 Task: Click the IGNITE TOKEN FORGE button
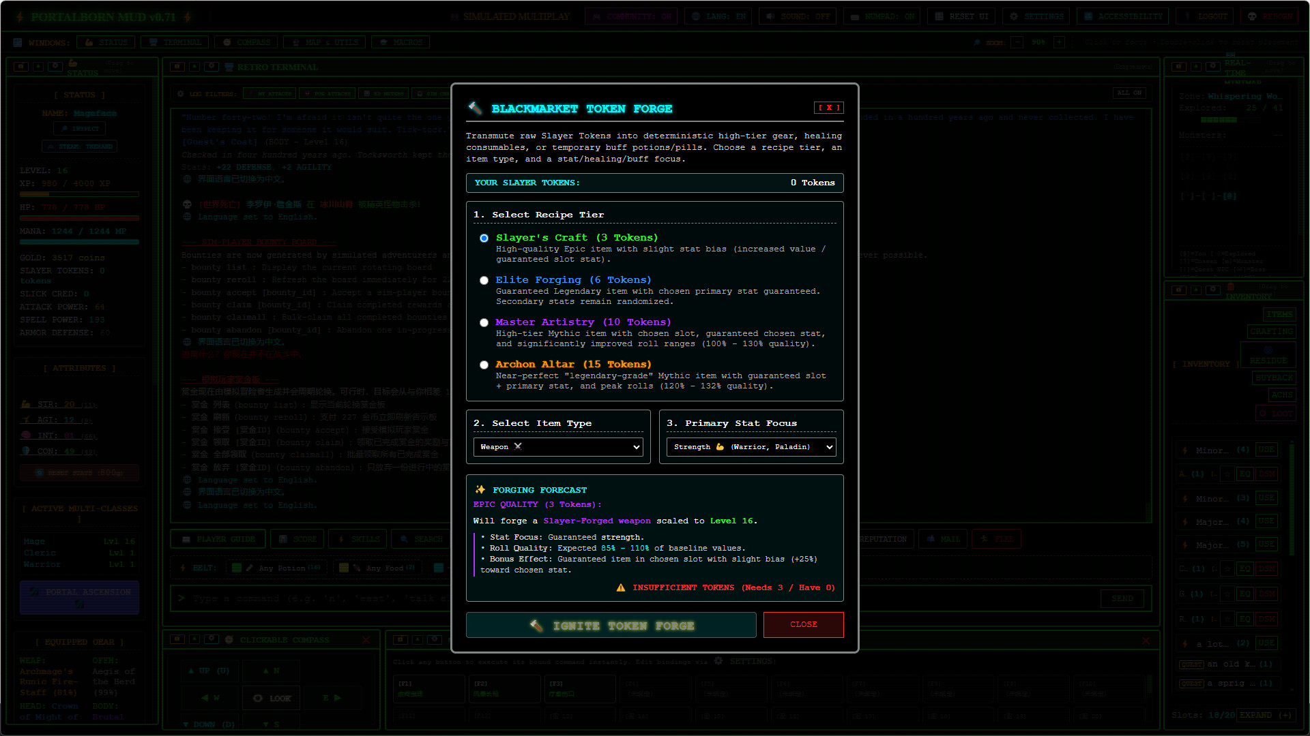[x=611, y=625]
